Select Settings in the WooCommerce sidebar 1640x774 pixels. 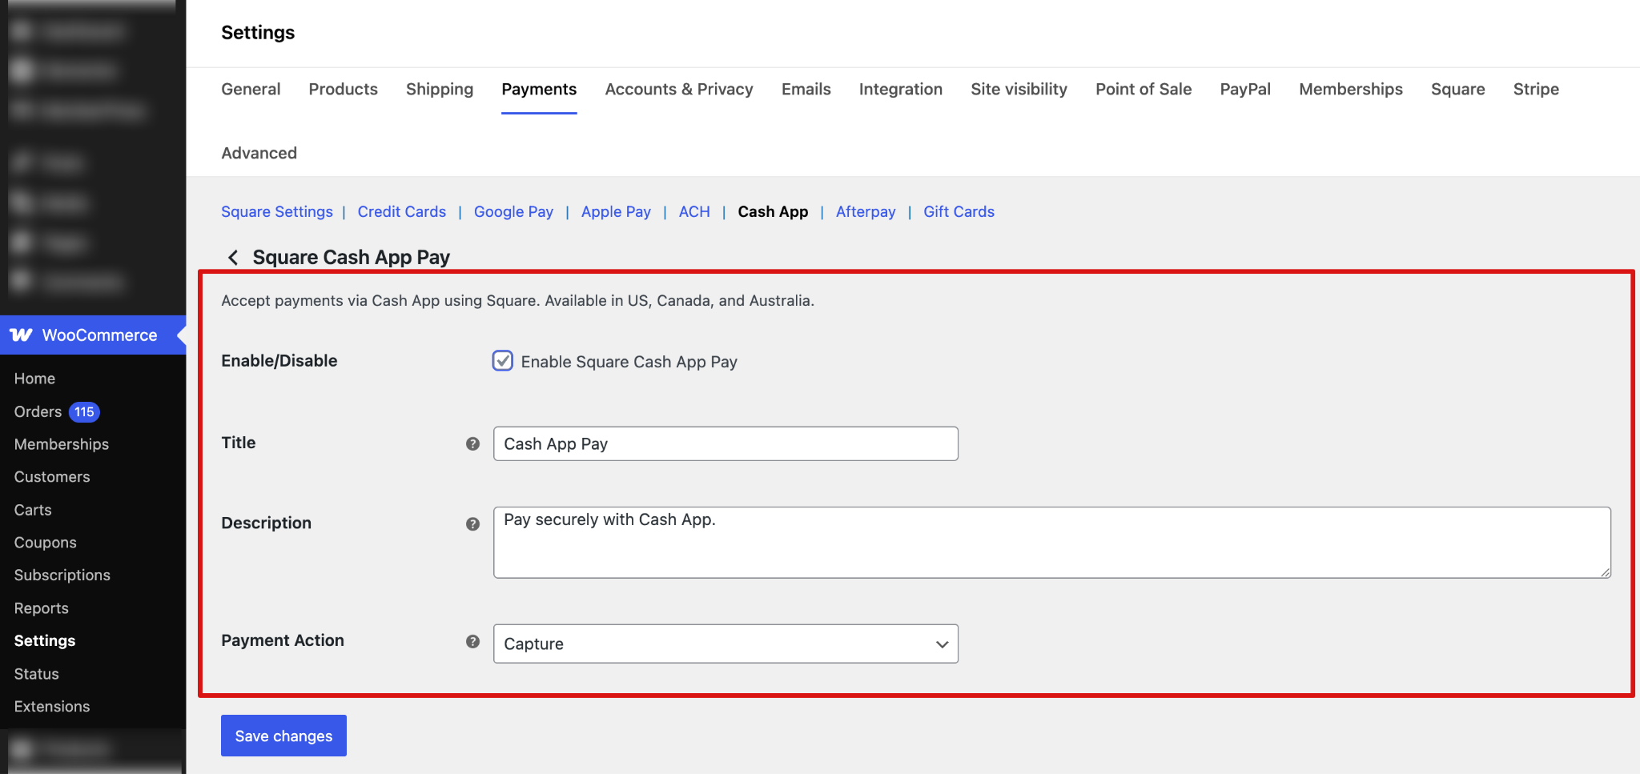tap(45, 640)
